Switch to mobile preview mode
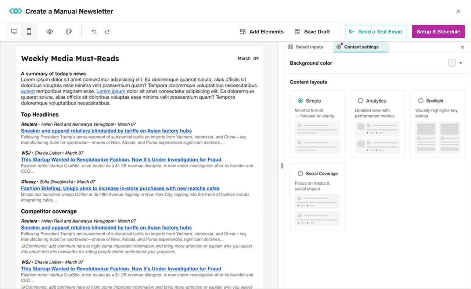 (29, 32)
